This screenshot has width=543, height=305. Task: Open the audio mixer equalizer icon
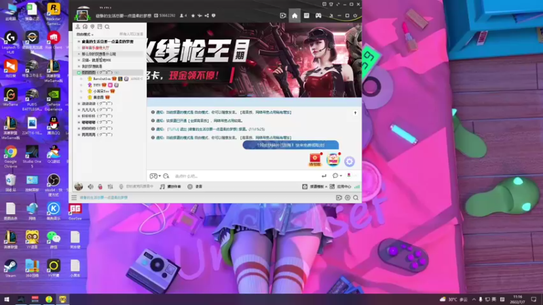(110, 187)
